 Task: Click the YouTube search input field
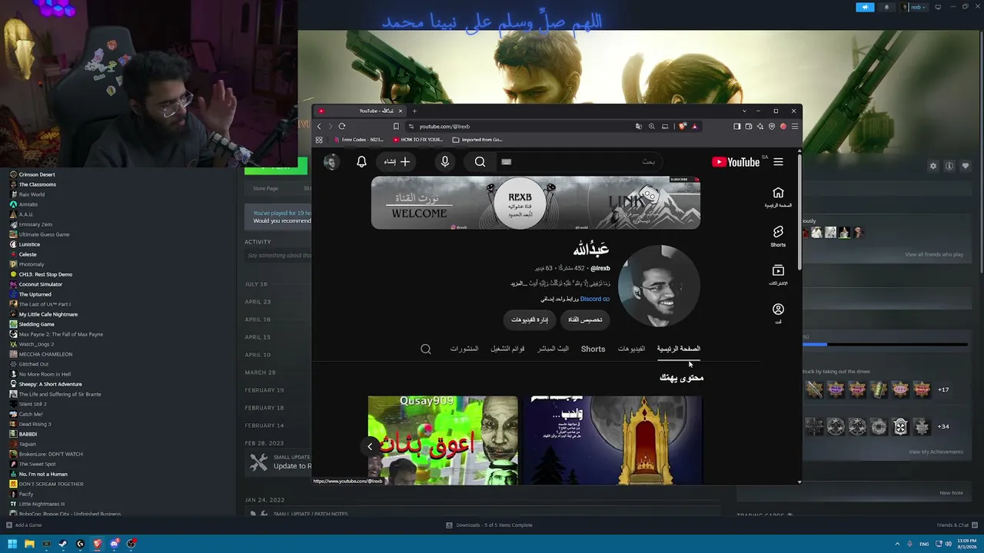(580, 162)
